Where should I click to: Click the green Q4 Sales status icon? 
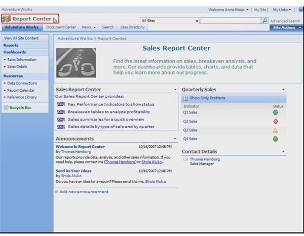pos(275,139)
